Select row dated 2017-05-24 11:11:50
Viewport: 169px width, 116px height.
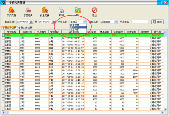(84, 51)
